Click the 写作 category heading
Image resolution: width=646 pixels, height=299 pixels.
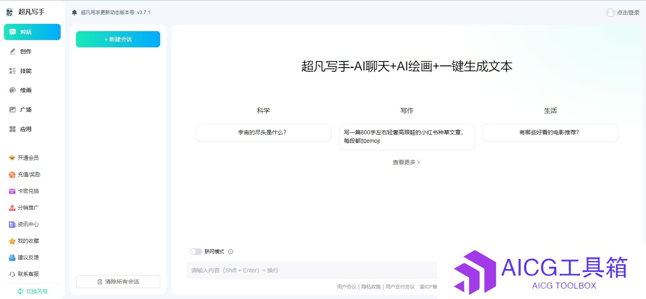tap(407, 110)
